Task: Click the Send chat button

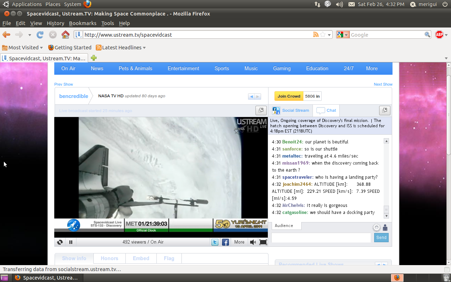Action: click(x=381, y=238)
